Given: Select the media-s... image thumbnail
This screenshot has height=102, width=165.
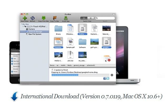Looking at the screenshot, I should (58, 55).
